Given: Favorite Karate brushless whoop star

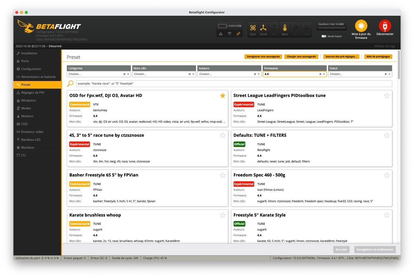Looking at the screenshot, I should point(223,215).
